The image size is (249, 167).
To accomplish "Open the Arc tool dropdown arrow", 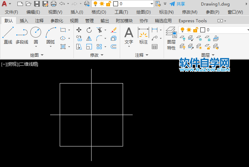I will click(x=50, y=47).
